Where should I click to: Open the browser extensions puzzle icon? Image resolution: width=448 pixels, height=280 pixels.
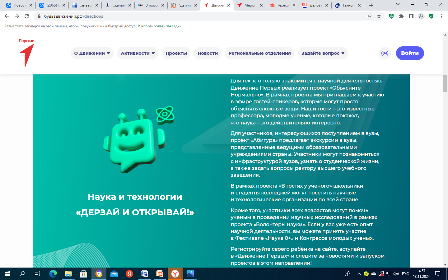click(401, 16)
